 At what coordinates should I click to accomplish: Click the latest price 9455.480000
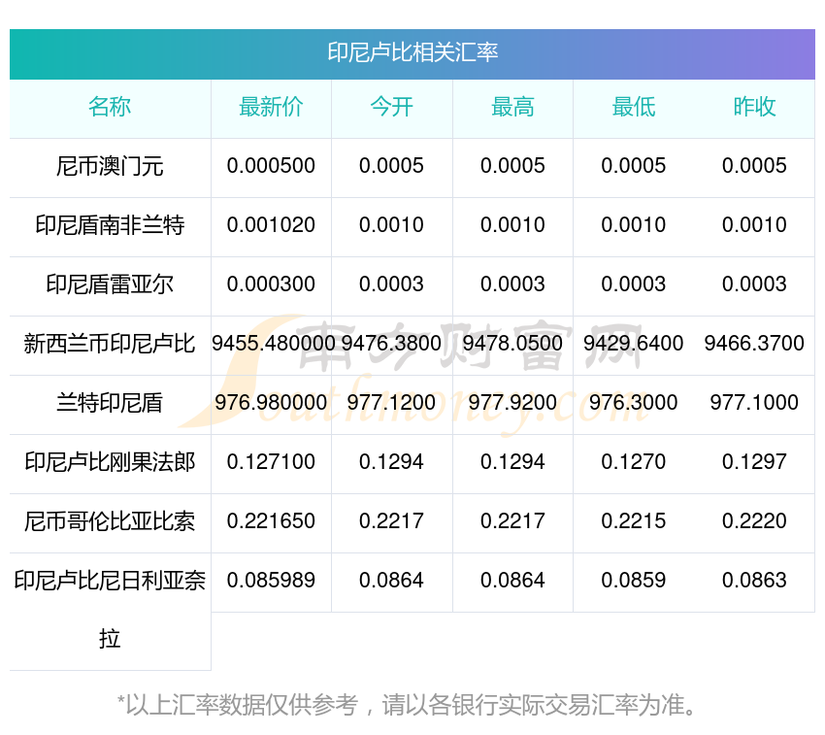point(272,344)
